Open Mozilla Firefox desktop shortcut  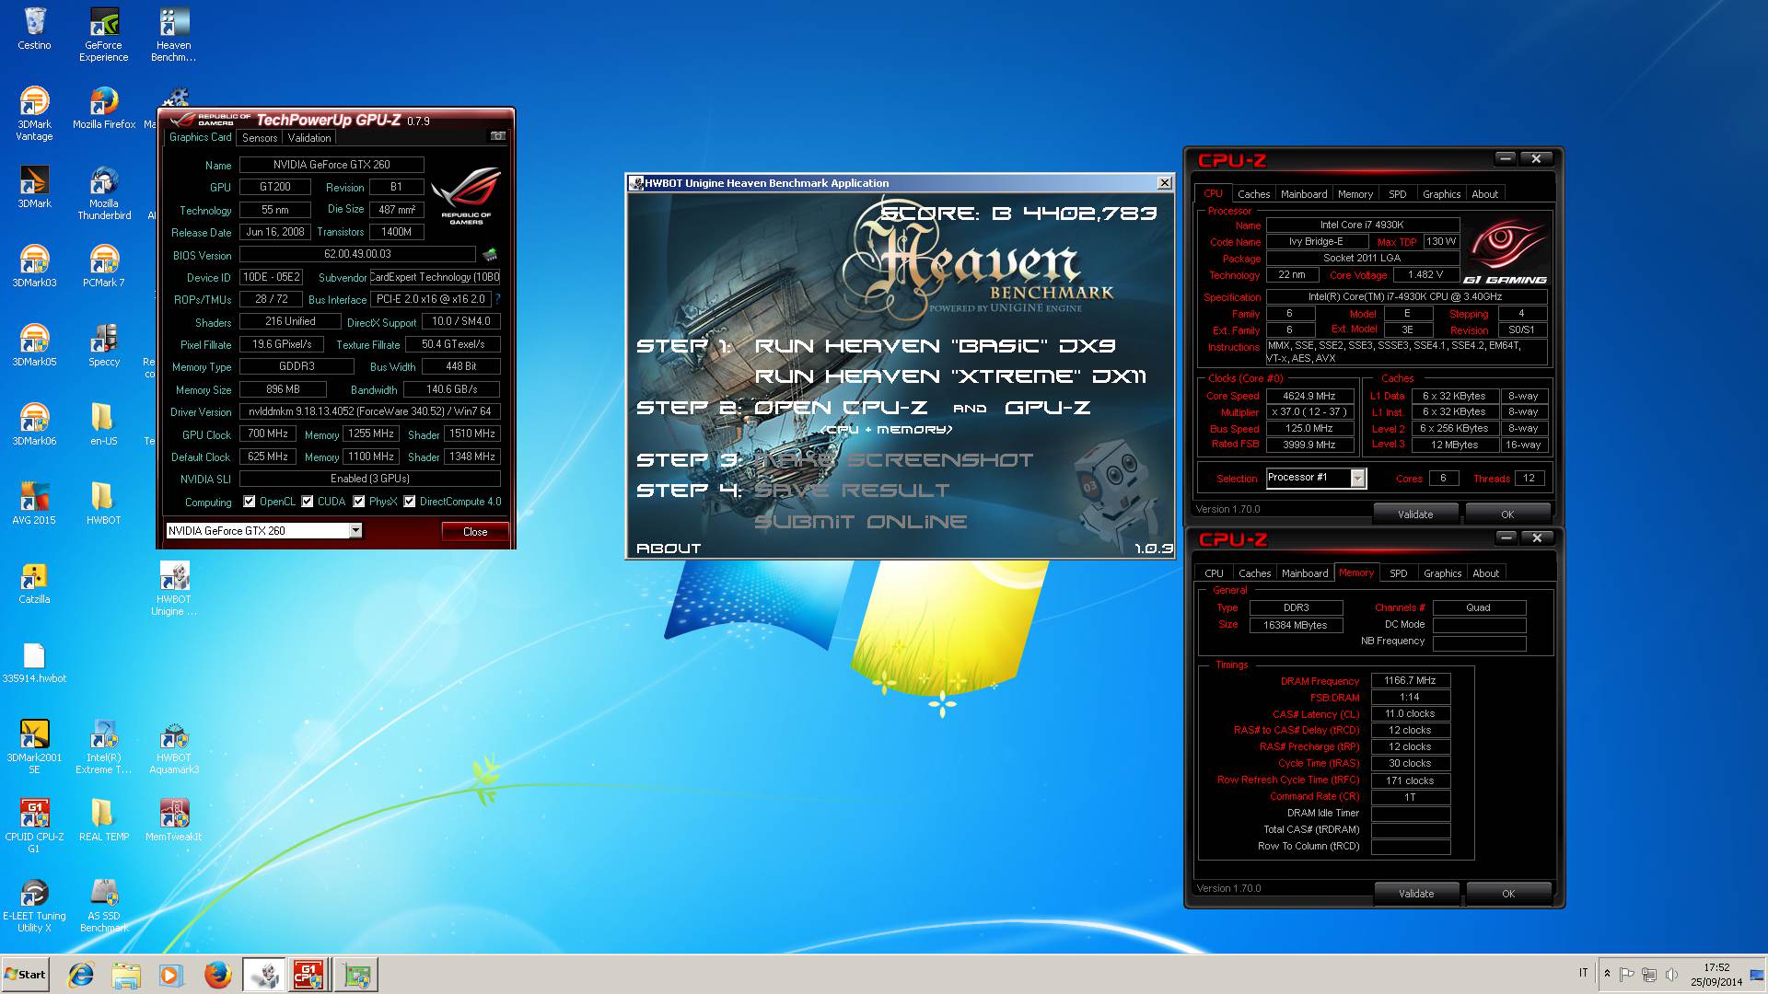104,108
